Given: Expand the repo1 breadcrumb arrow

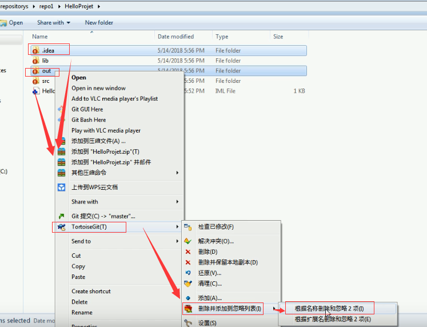Looking at the screenshot, I should coord(59,6).
